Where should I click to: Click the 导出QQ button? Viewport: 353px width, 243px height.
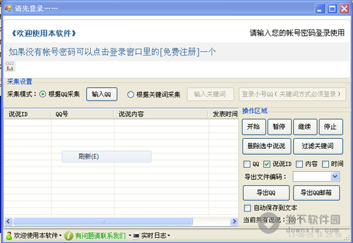click(x=266, y=193)
